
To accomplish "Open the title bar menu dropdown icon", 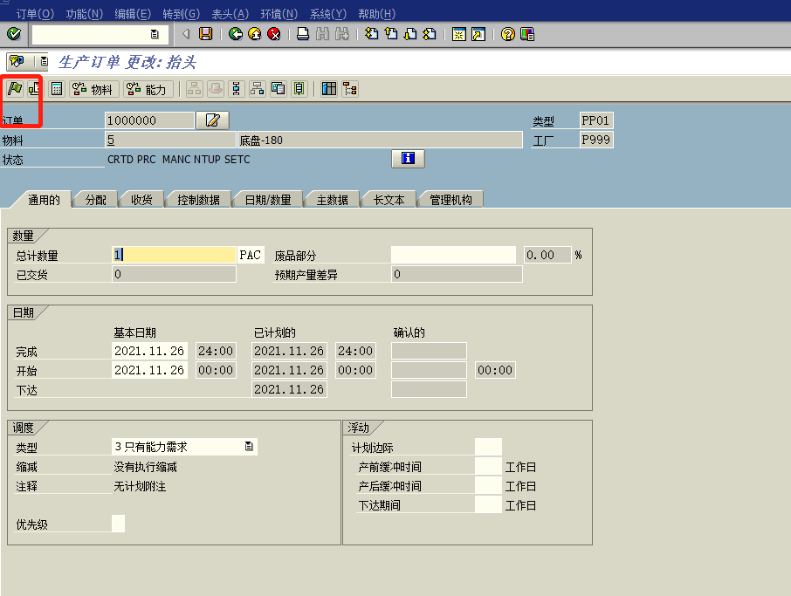I will (x=44, y=61).
